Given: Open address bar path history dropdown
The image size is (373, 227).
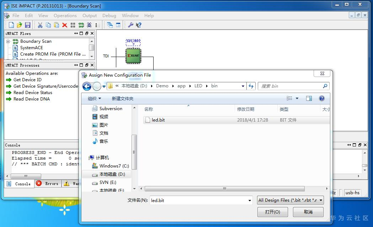Looking at the screenshot, I should 243,86.
